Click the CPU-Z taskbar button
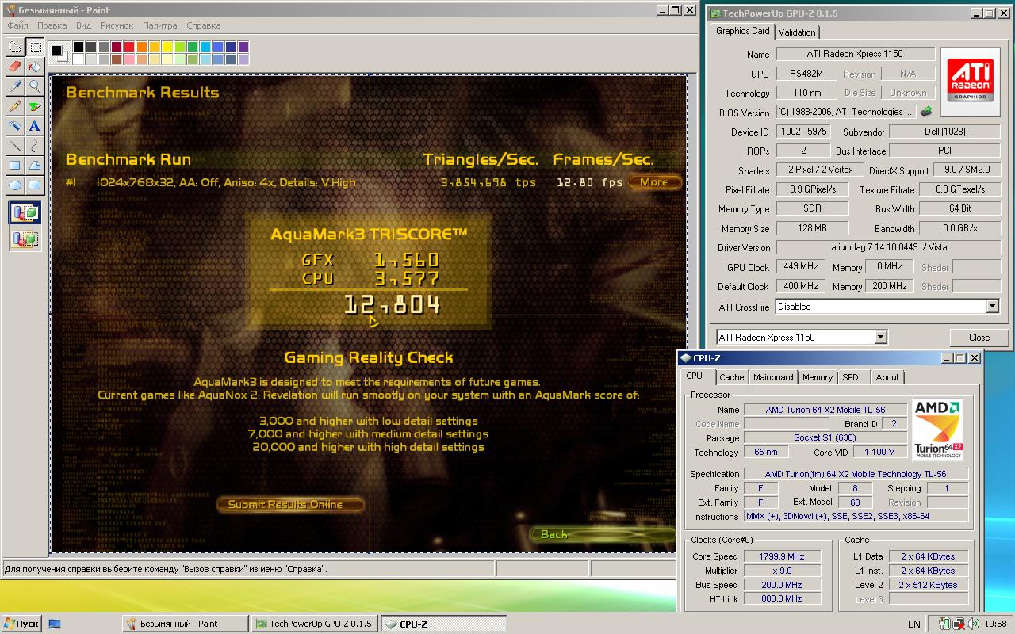 click(x=444, y=624)
